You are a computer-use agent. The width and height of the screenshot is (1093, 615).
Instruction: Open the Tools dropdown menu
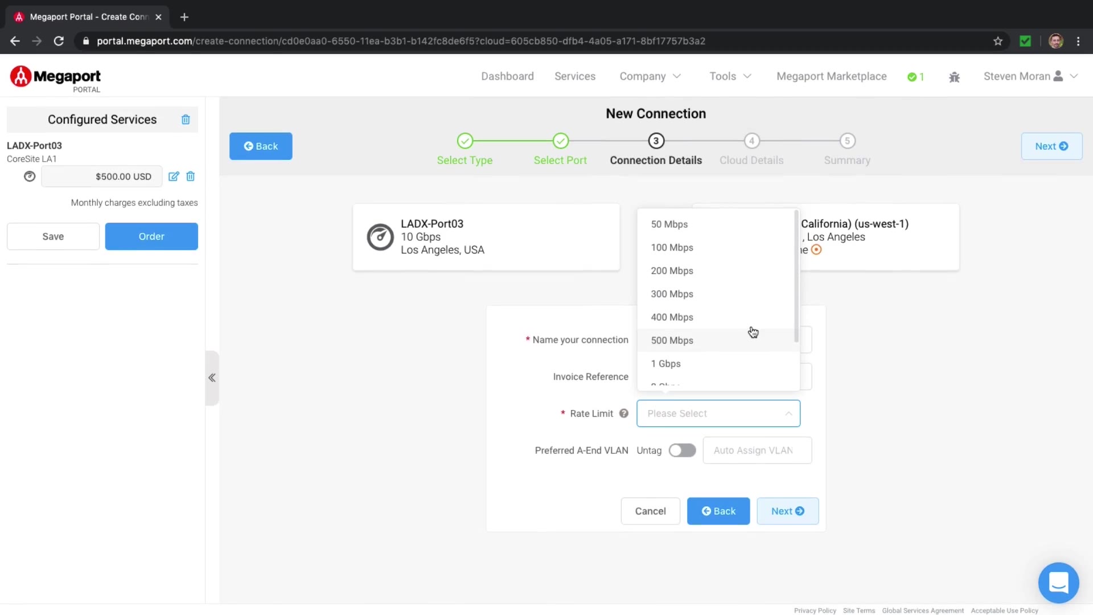(730, 76)
